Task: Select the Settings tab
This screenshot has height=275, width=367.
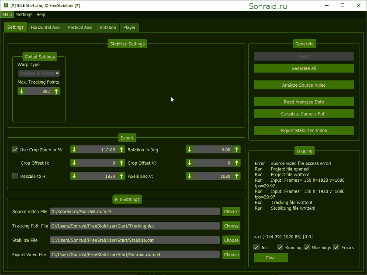Action: click(15, 27)
